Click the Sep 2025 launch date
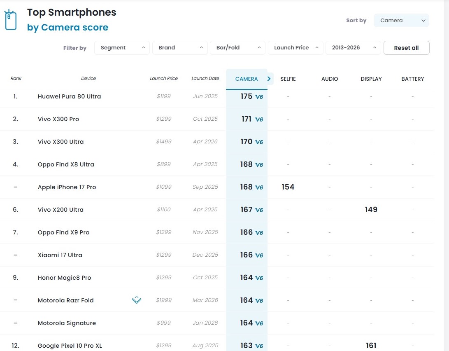The width and height of the screenshot is (449, 351). 205,187
